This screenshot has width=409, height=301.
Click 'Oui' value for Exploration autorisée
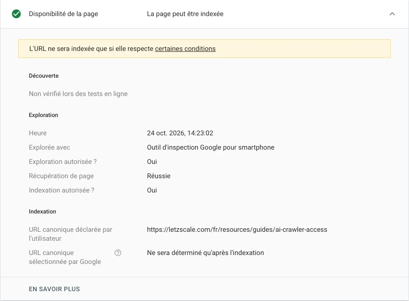point(152,162)
